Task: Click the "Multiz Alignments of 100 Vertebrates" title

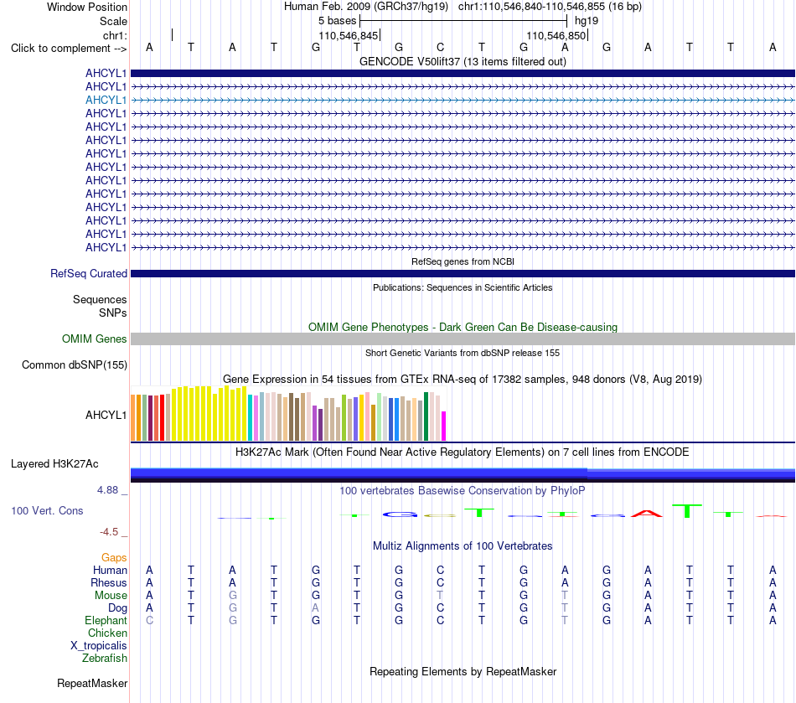Action: click(x=463, y=546)
